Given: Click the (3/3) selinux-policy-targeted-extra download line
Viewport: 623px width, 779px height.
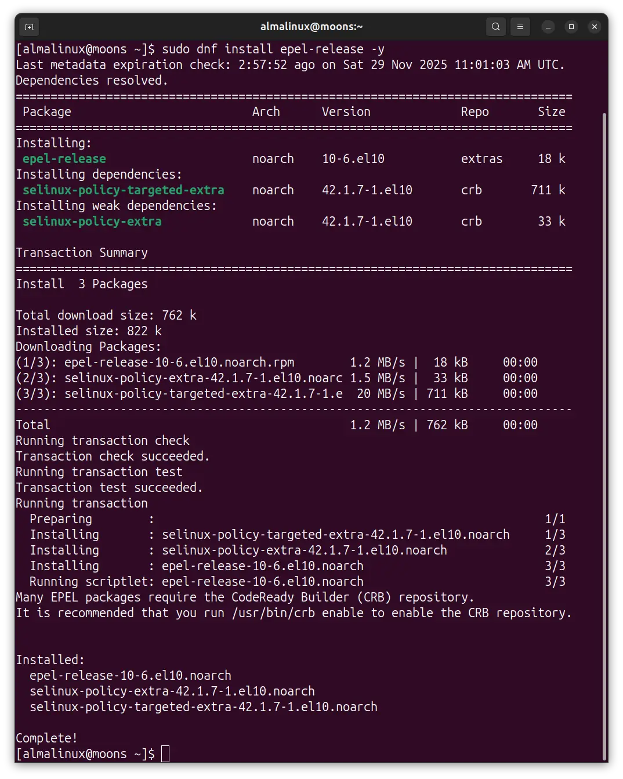Looking at the screenshot, I should (x=277, y=394).
